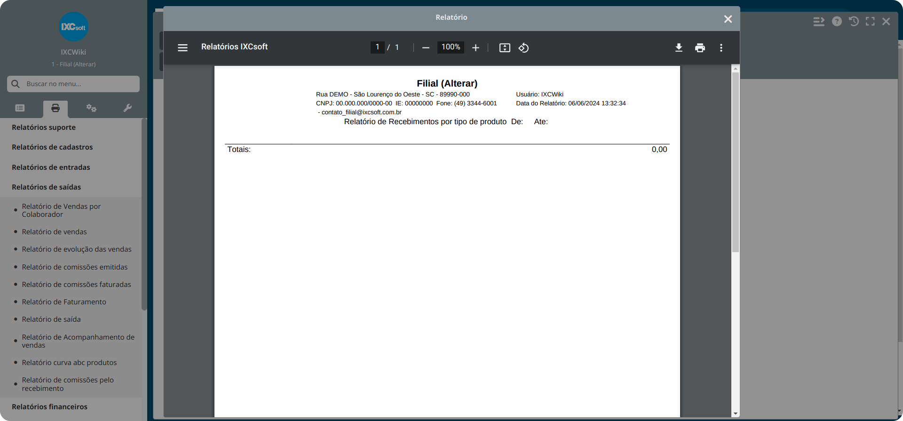
Task: Open the PDF viewer sidebar menu icon
Action: click(182, 48)
